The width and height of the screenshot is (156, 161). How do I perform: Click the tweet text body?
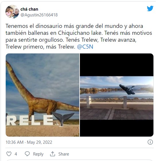click(79, 36)
